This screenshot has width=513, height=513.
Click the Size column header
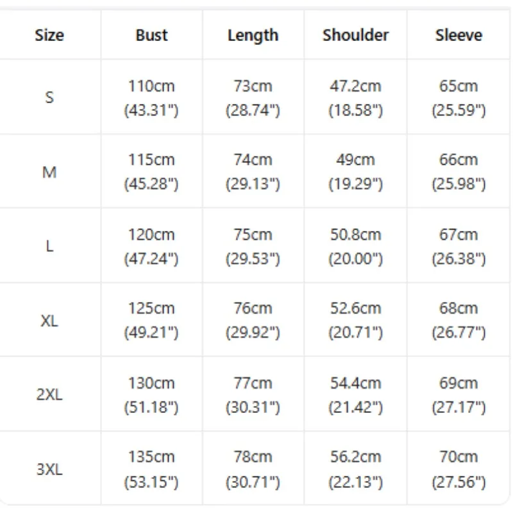click(x=49, y=35)
